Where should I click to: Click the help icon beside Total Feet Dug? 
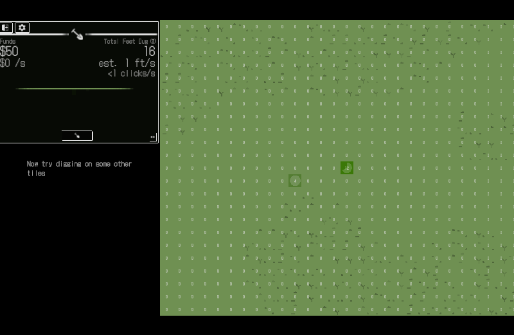153,41
